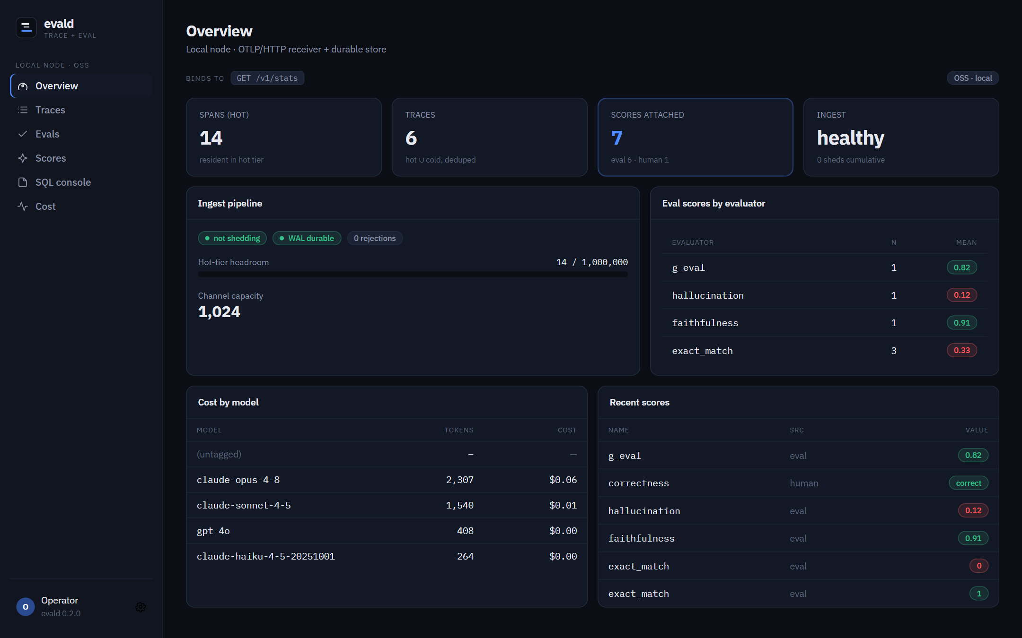The image size is (1022, 638).
Task: Click the Hot-tier headroom progress bar
Action: pos(413,275)
